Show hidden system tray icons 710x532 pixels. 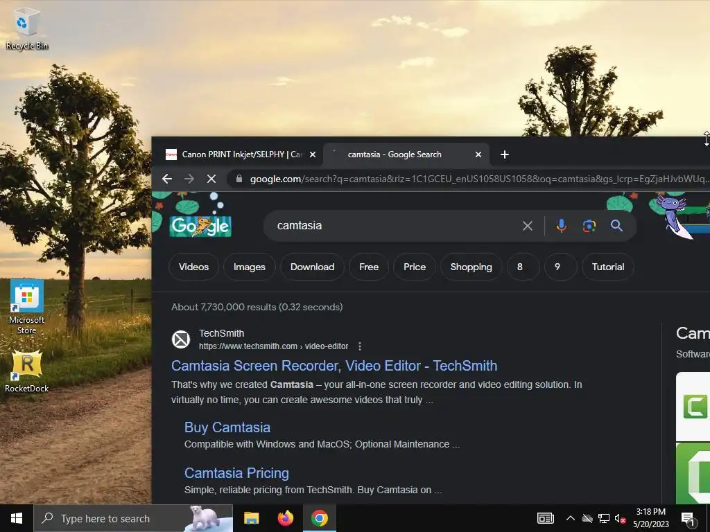[571, 518]
